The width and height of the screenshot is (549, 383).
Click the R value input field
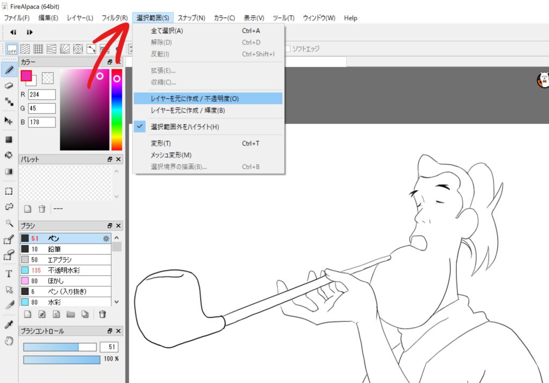pos(42,95)
